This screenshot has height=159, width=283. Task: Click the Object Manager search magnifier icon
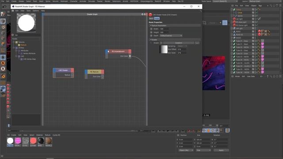(x=271, y=6)
